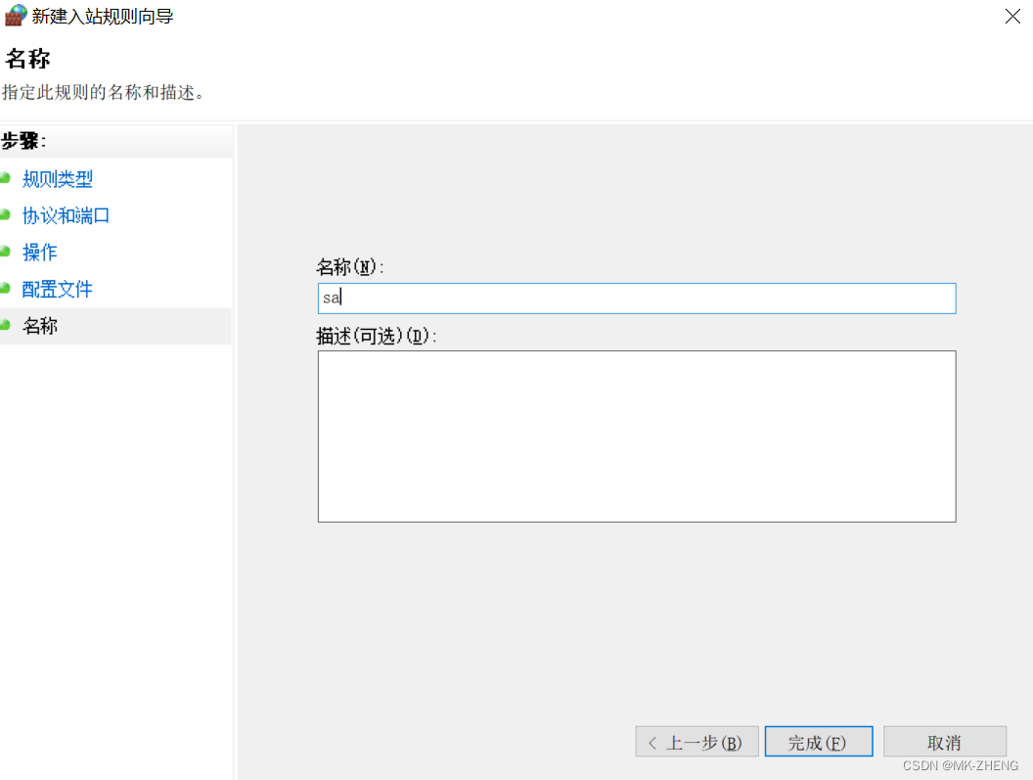Image resolution: width=1033 pixels, height=780 pixels.
Task: Open the 协议和端口 step
Action: [x=66, y=215]
